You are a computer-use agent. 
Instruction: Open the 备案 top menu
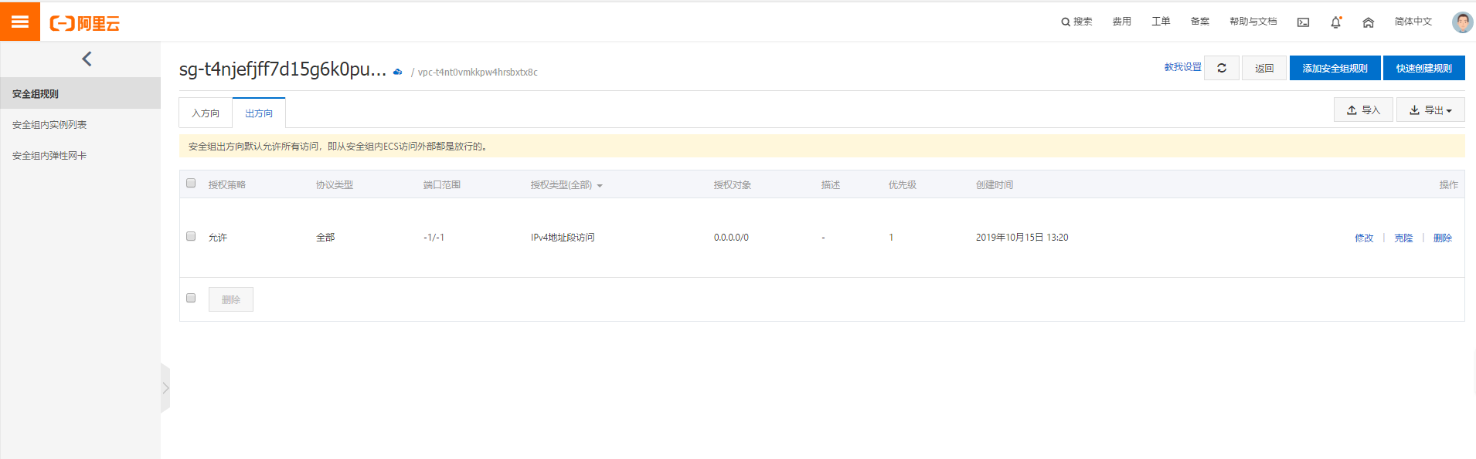[1200, 22]
